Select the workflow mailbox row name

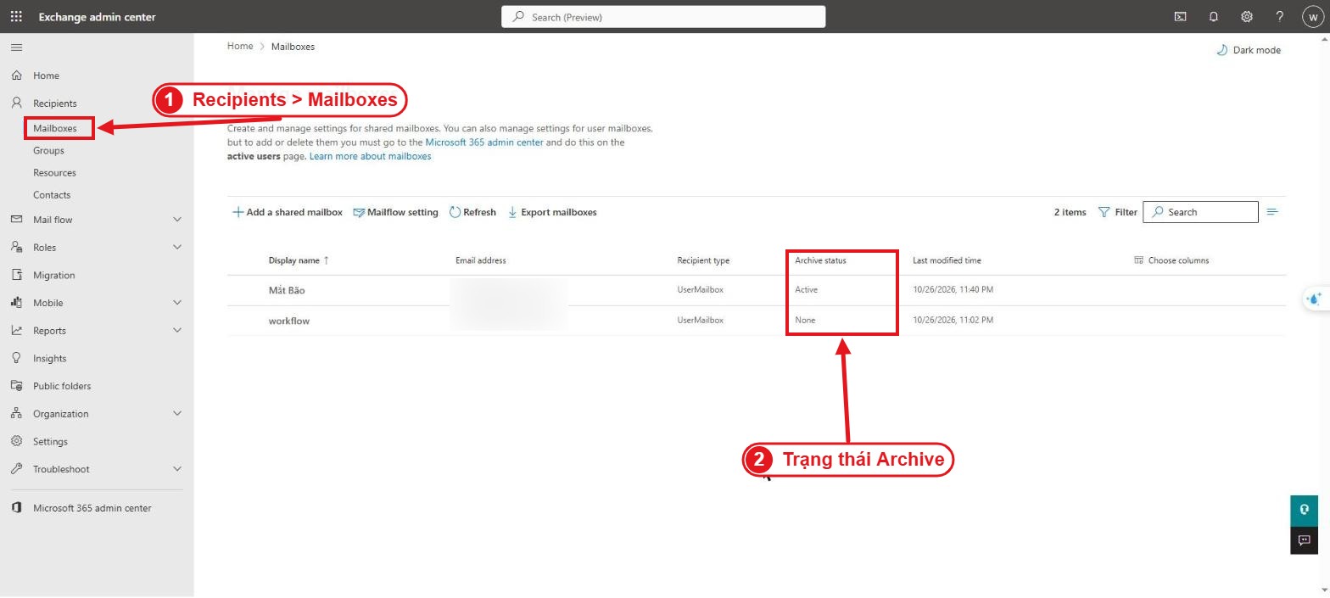click(x=289, y=321)
